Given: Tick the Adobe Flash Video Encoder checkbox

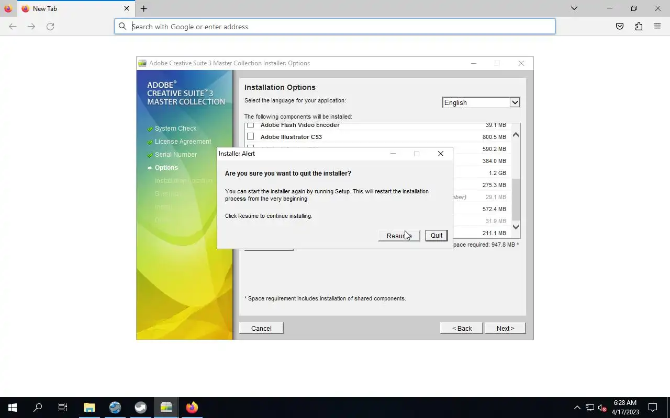Looking at the screenshot, I should (x=250, y=125).
